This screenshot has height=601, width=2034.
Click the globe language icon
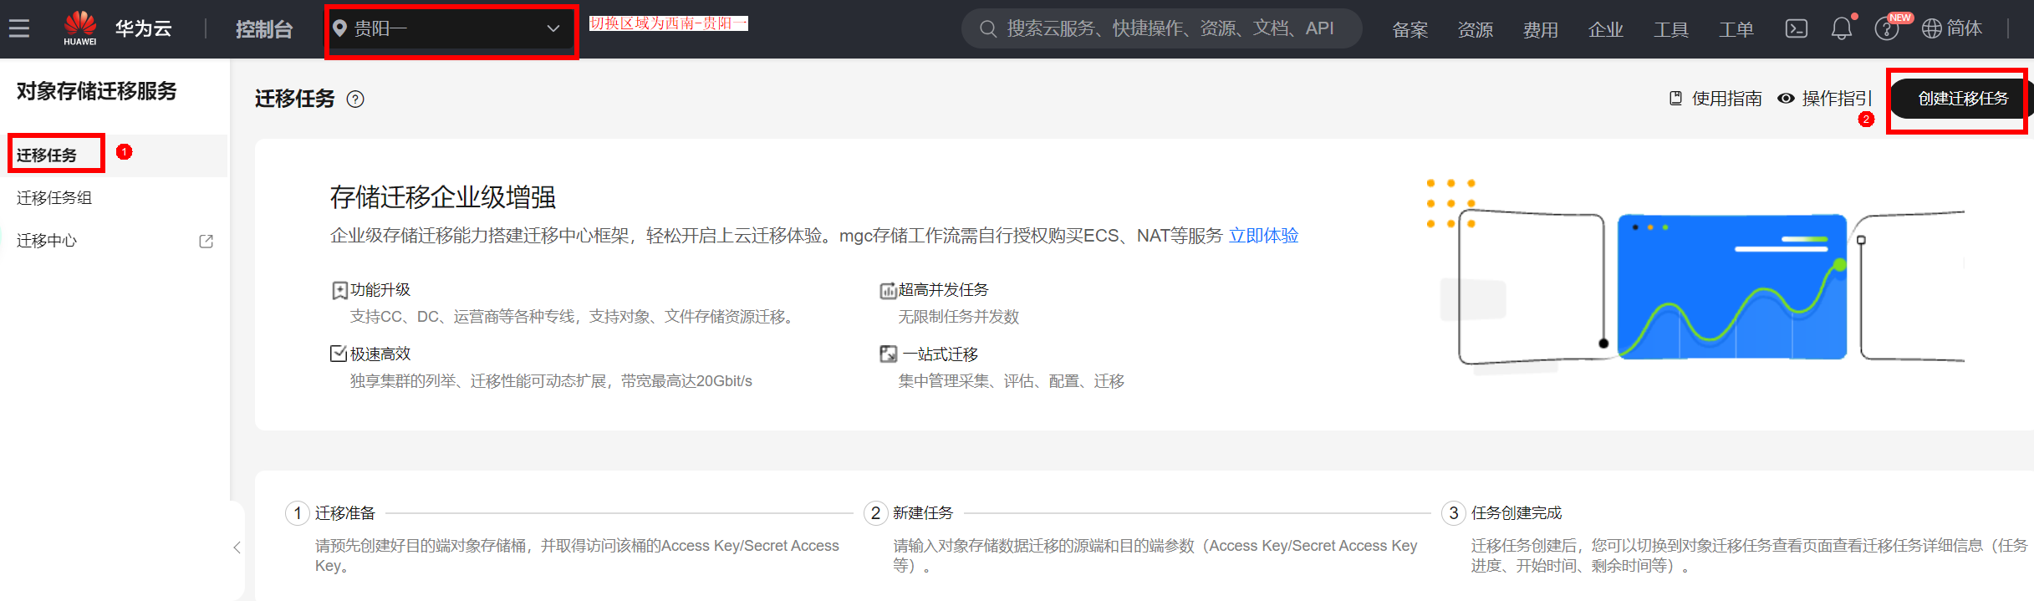pos(1931,28)
